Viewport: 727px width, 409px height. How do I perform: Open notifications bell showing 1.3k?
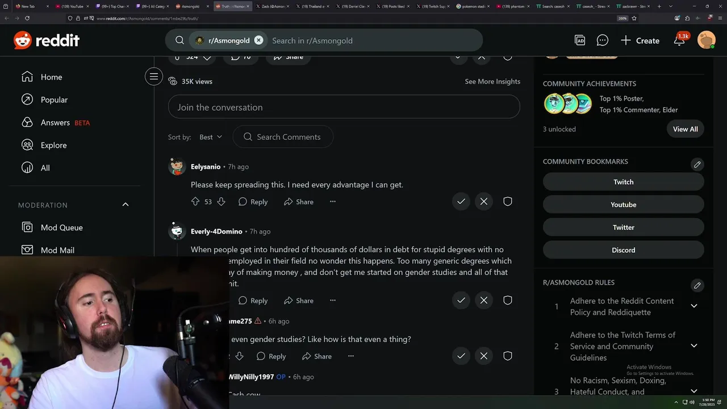point(680,39)
